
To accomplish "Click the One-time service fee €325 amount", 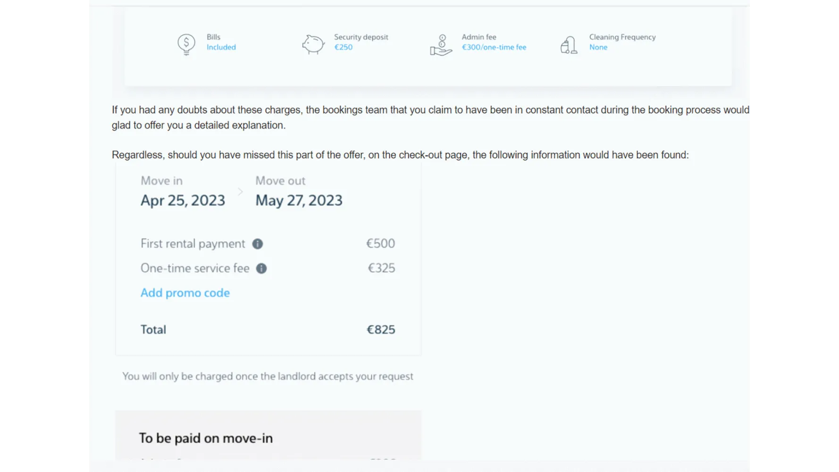I will click(381, 268).
